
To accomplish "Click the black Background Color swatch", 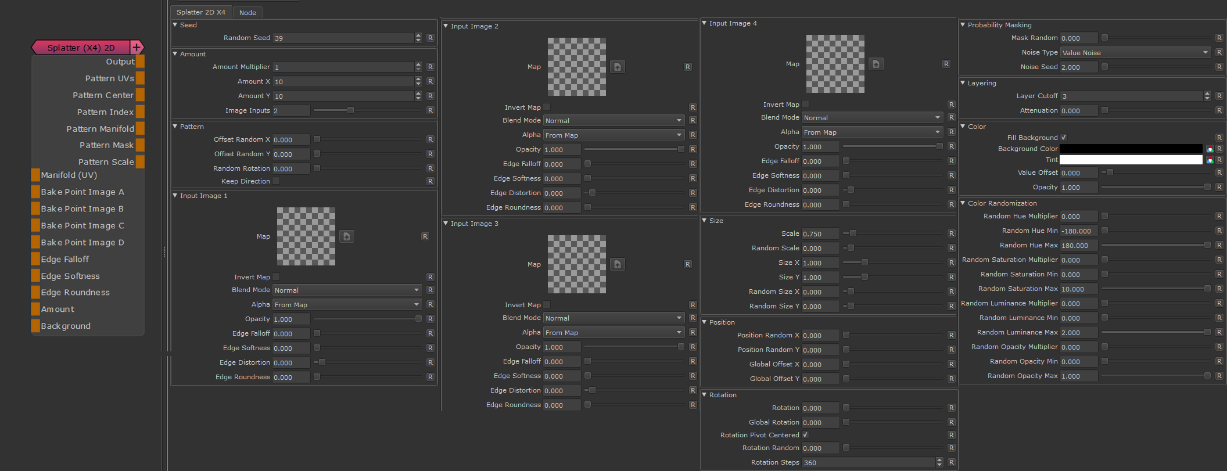I will 1131,149.
